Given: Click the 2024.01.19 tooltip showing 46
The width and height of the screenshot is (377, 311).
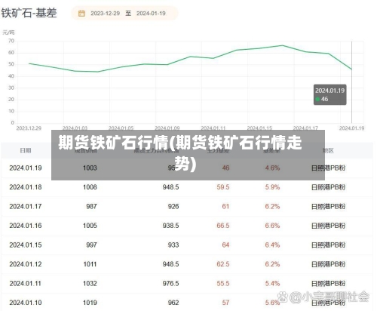Looking at the screenshot, I should (x=330, y=94).
